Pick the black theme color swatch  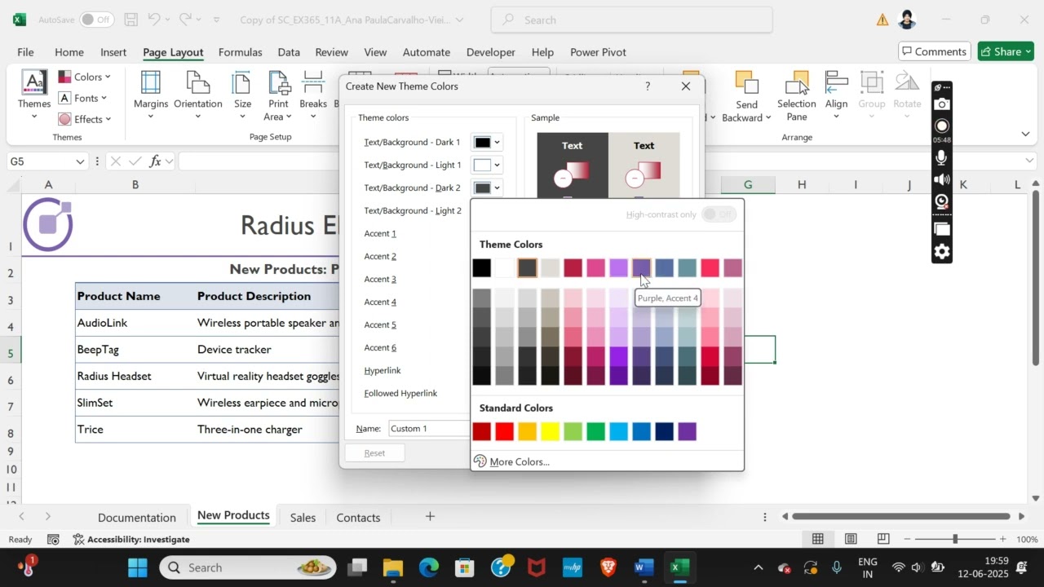click(x=481, y=267)
